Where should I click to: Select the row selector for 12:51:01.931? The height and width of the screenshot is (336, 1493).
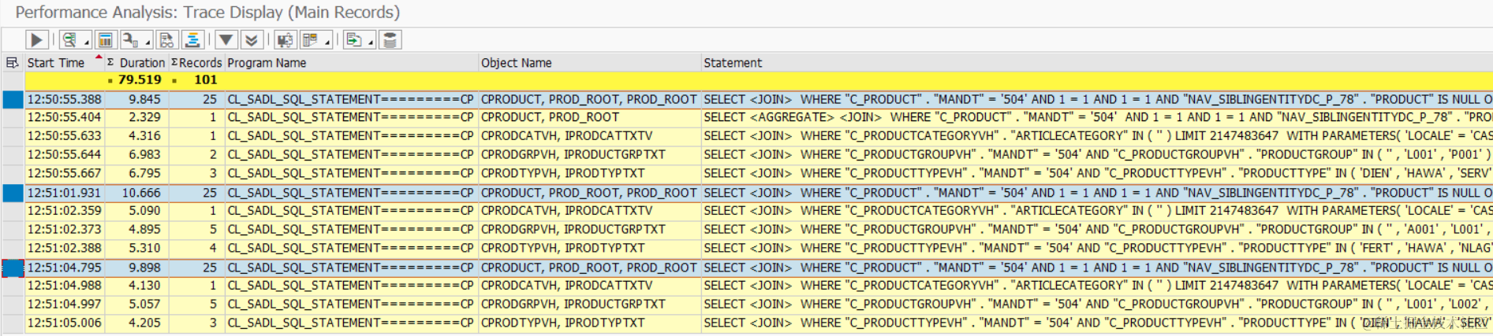[x=13, y=193]
